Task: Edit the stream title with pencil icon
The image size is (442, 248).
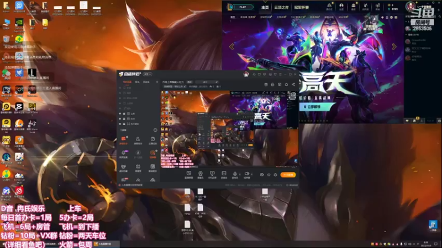Action: click(217, 82)
